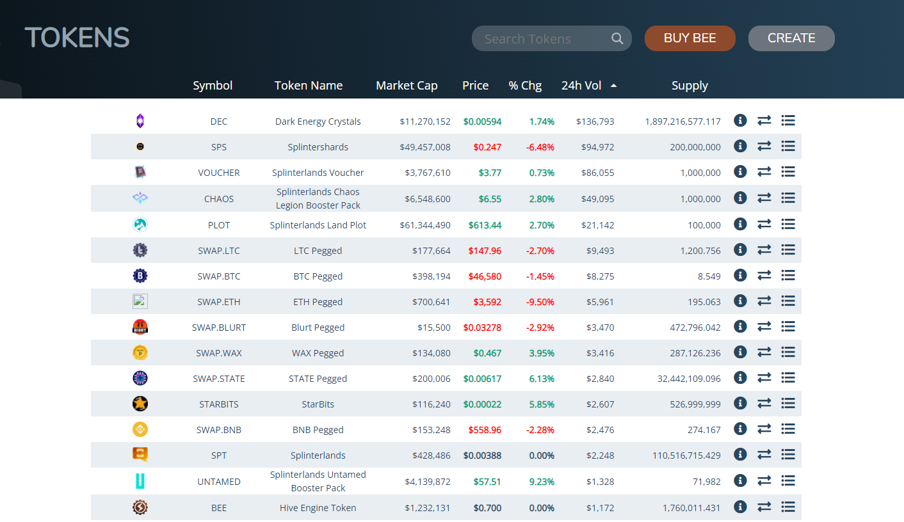Sort by Token Name column header
The height and width of the screenshot is (522, 904).
(309, 86)
